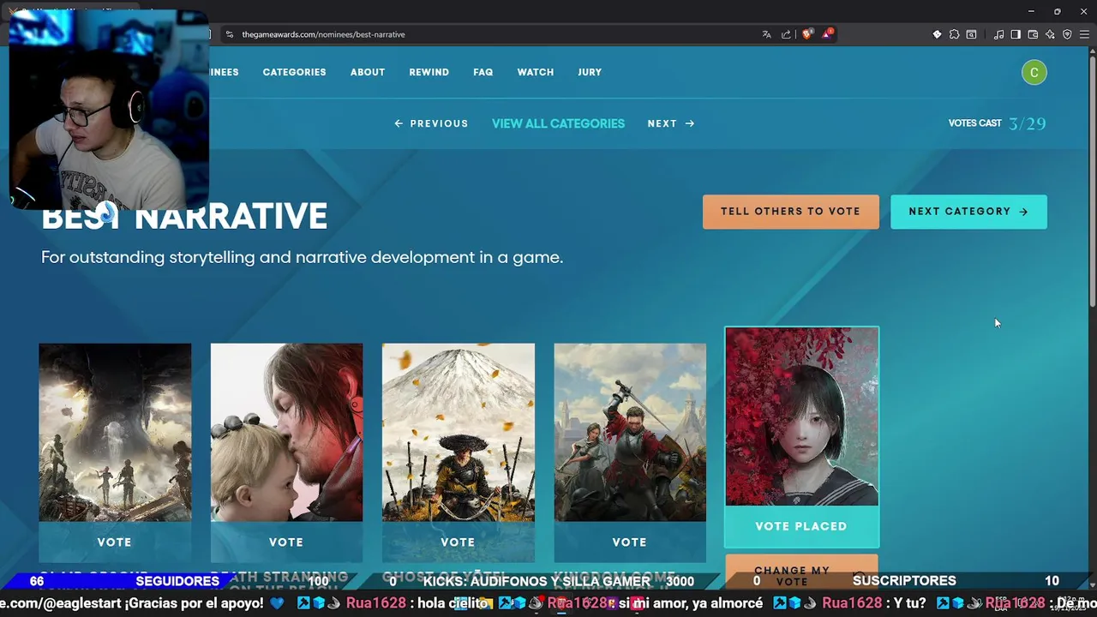Open the browser hamburger menu
1097x617 pixels.
[x=1084, y=34]
